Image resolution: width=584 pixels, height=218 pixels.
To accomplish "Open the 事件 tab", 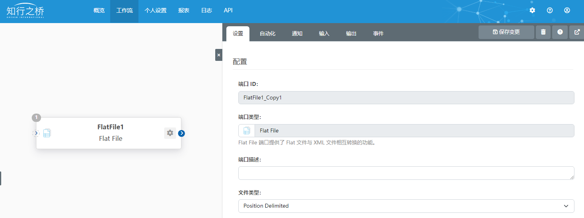I will [x=378, y=34].
